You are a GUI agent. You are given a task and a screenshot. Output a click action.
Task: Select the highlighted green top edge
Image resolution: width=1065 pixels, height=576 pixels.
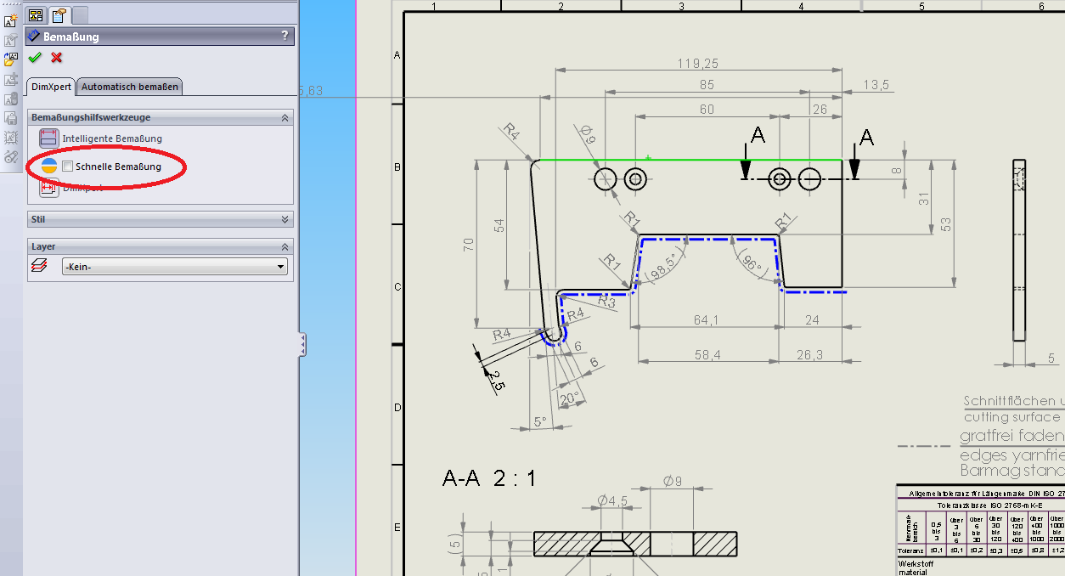pyautogui.click(x=690, y=160)
